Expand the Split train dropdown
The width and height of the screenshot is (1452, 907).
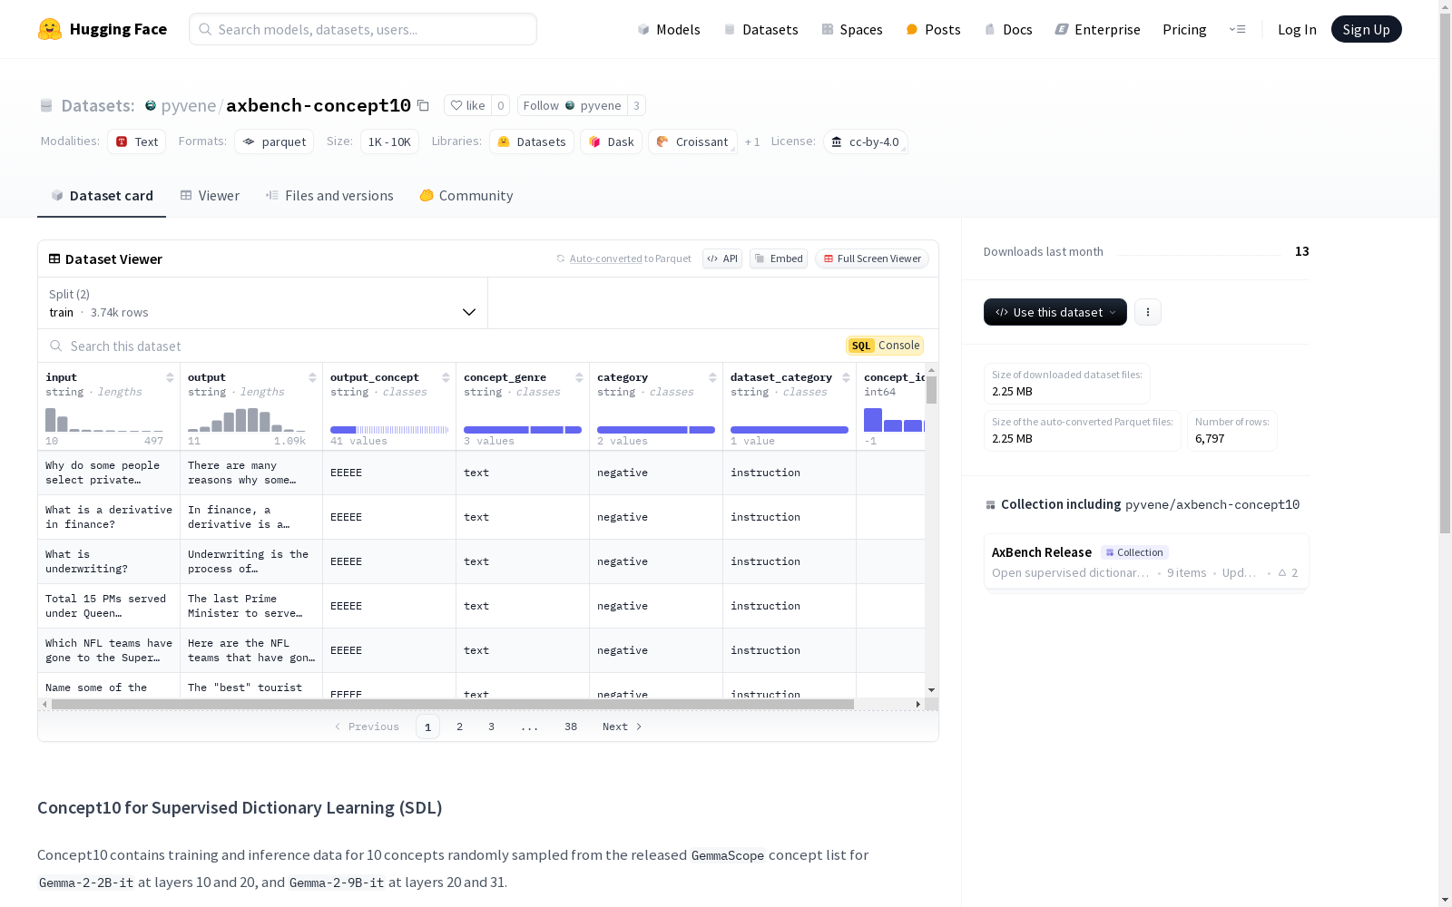pyautogui.click(x=262, y=303)
